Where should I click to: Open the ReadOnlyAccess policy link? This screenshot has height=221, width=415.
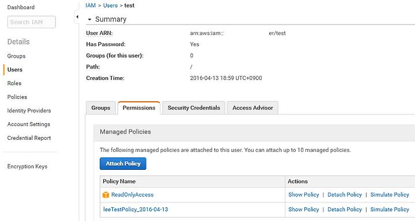coord(133,195)
